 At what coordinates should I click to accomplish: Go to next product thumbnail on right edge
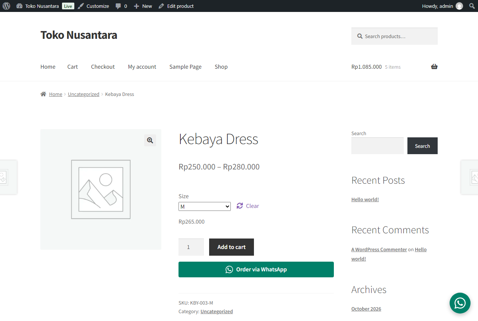click(470, 177)
